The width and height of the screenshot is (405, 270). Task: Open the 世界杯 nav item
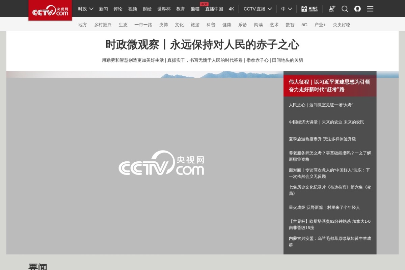(x=164, y=9)
